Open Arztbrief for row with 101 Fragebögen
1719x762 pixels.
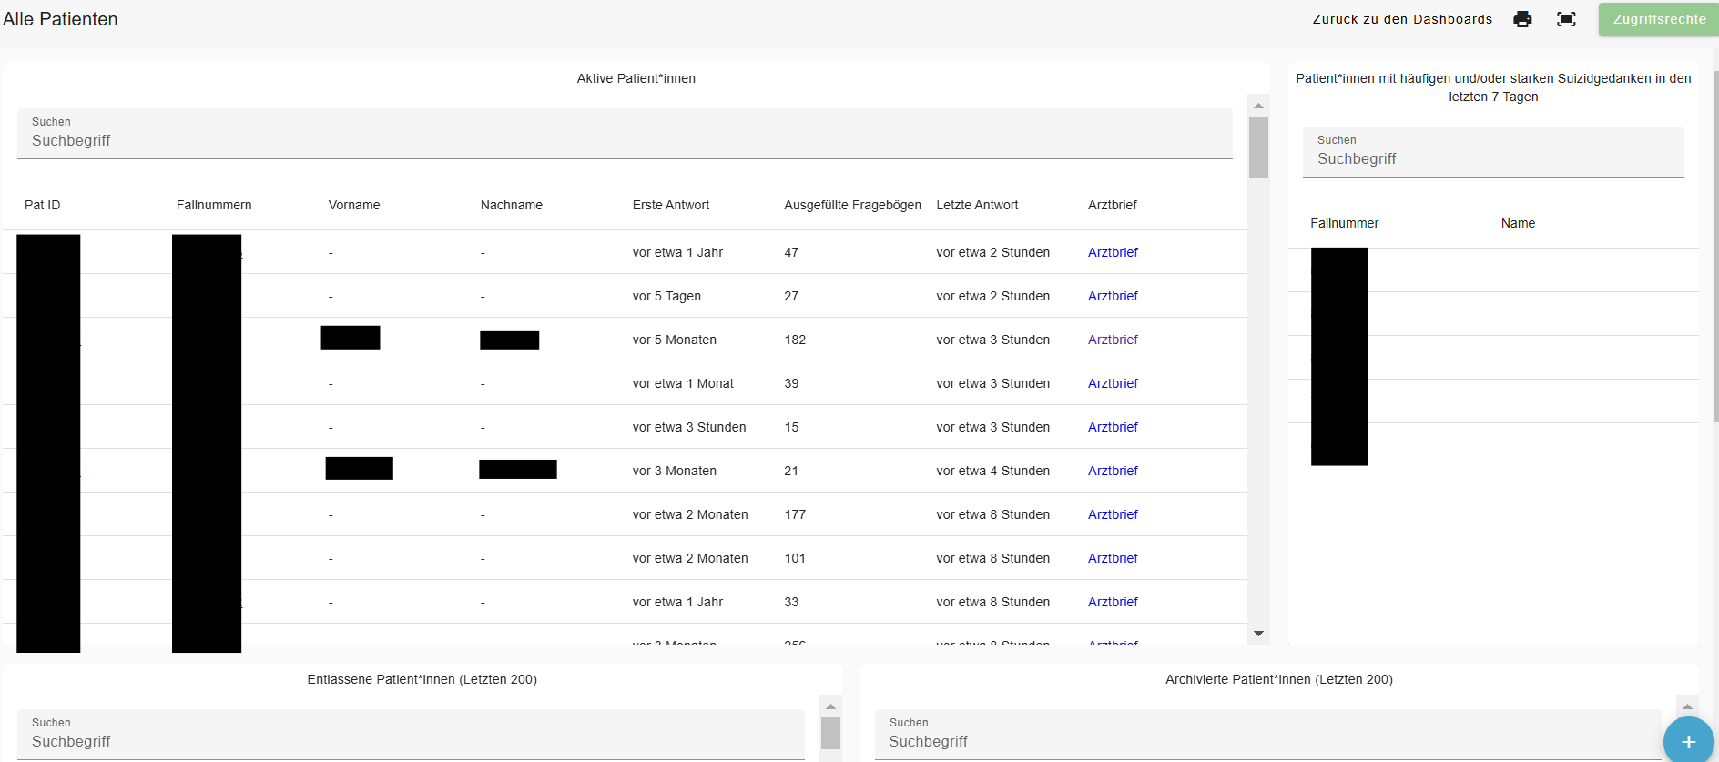pos(1113,558)
